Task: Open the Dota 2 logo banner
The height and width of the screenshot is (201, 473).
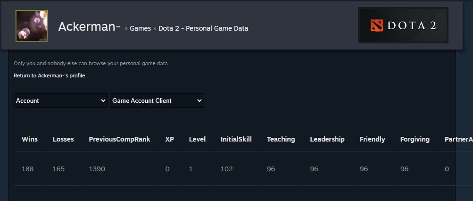Action: tap(403, 25)
